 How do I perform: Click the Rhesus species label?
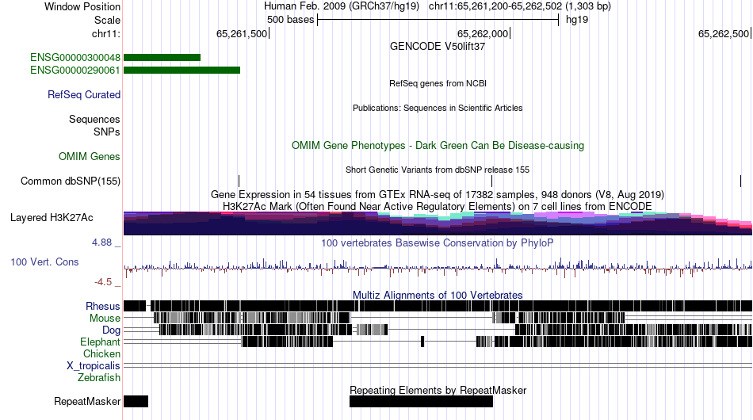(103, 306)
